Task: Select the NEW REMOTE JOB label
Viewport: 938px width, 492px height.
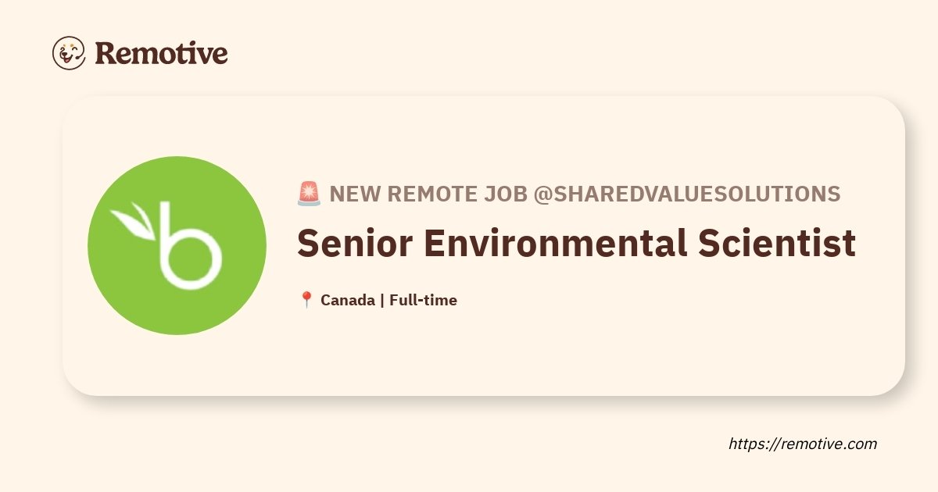Action: click(428, 194)
